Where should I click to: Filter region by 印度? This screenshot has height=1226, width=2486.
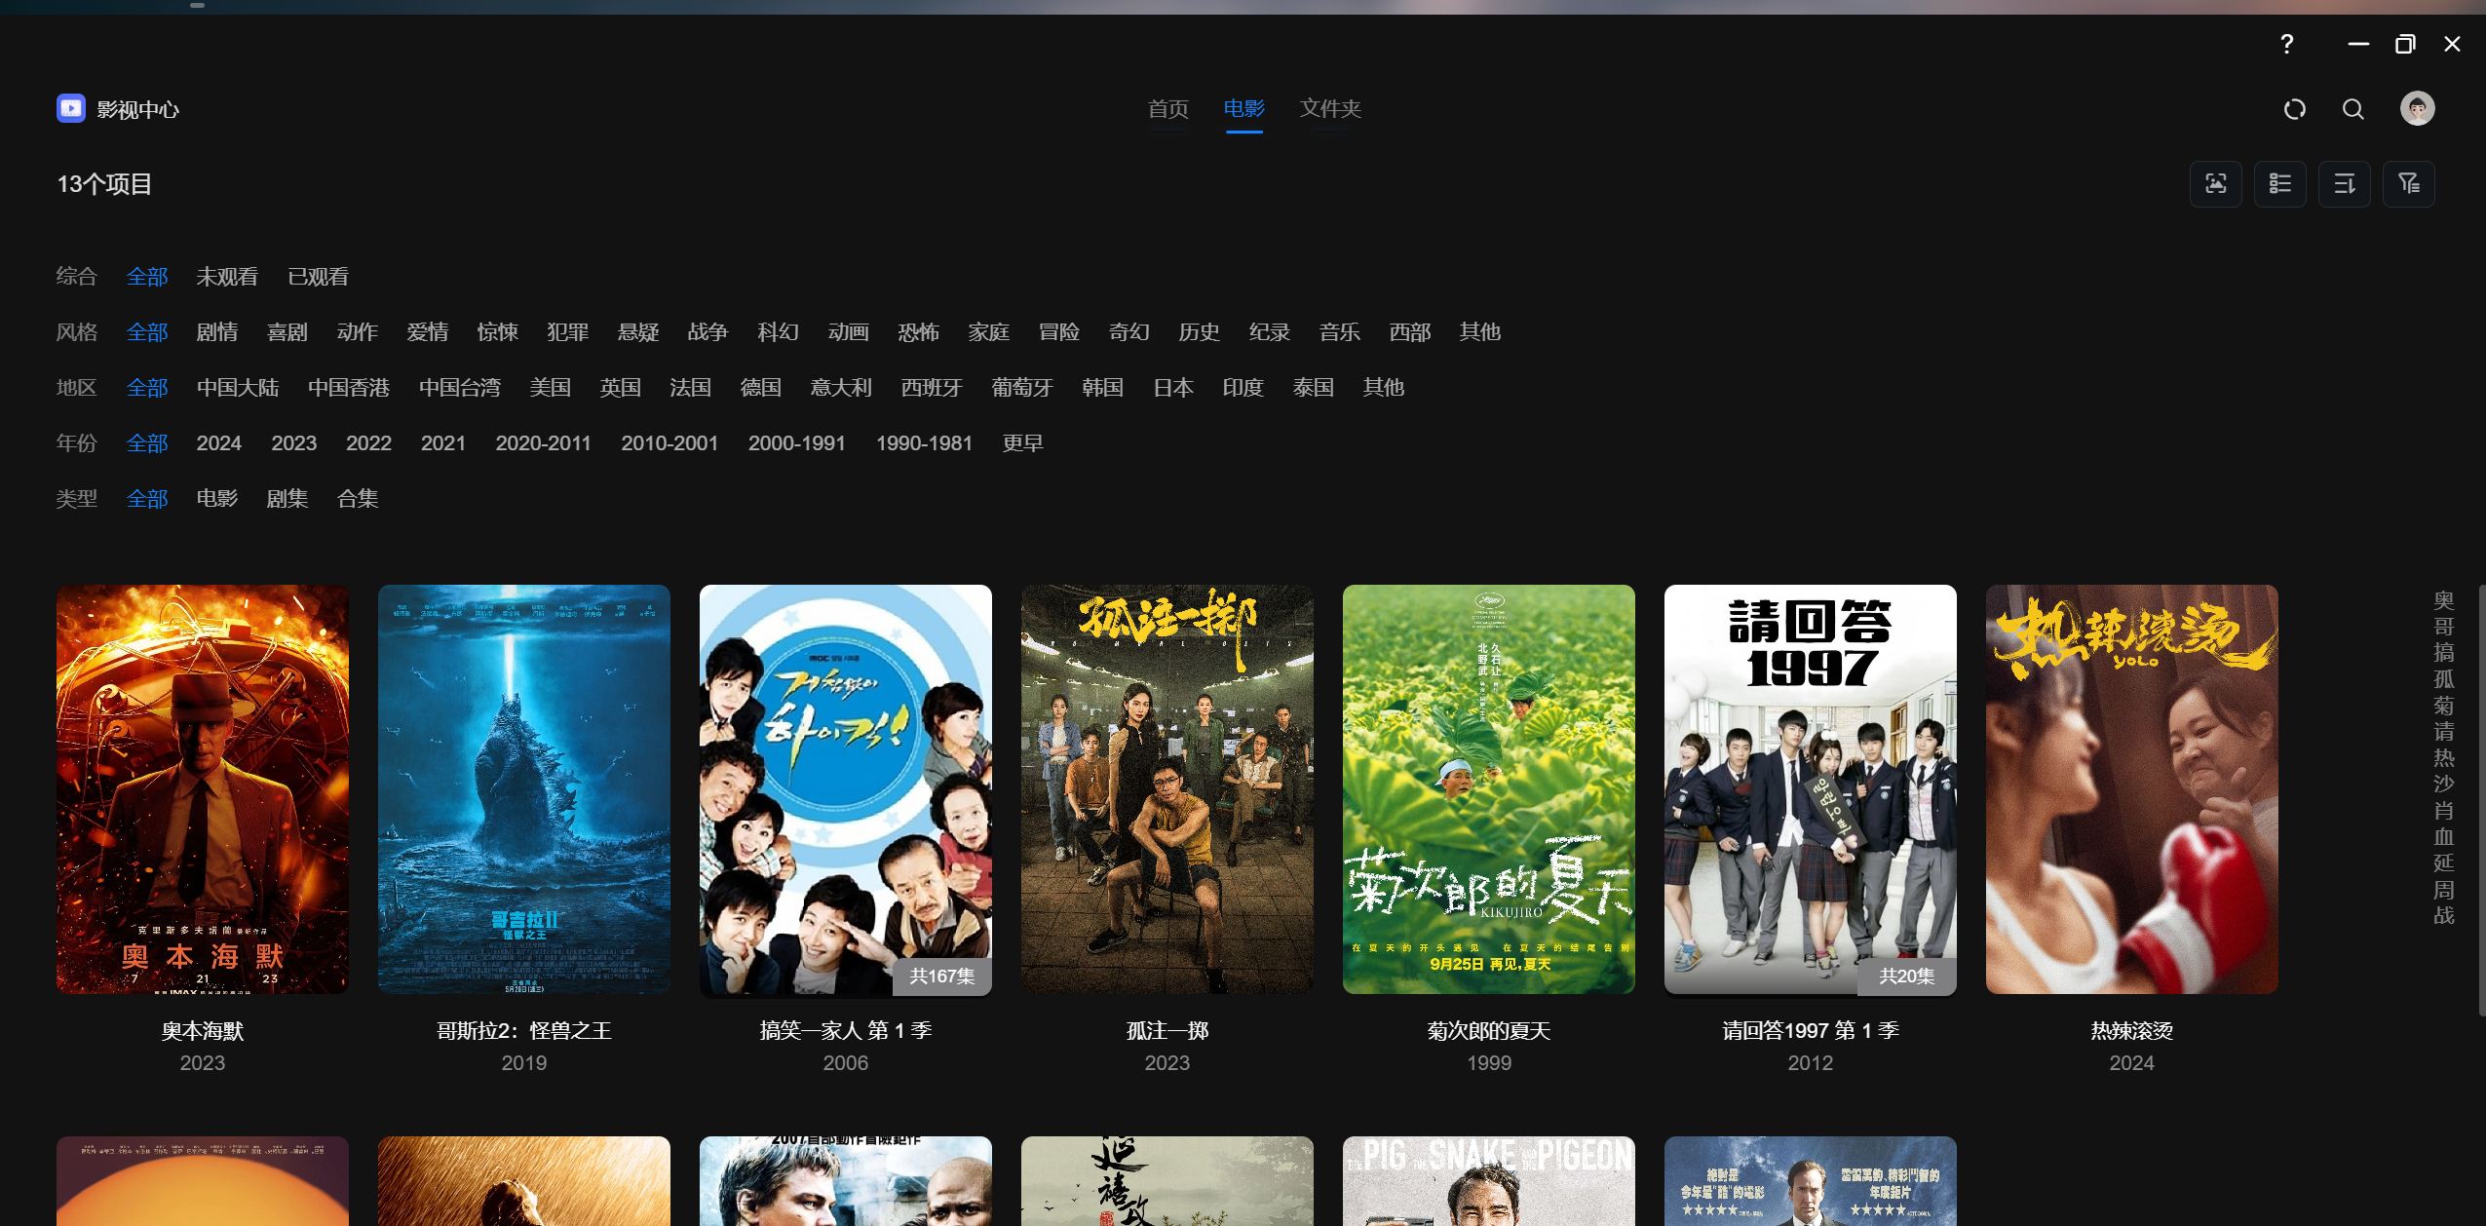[x=1243, y=388]
